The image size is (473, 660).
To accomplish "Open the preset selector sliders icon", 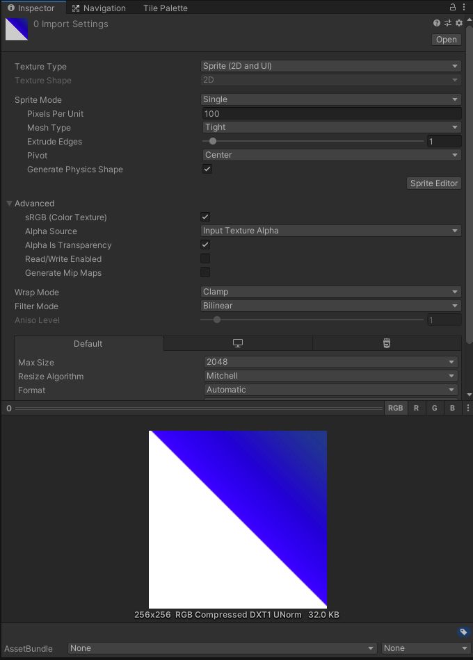I will point(448,23).
